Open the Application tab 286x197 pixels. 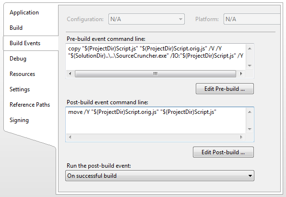coord(24,12)
